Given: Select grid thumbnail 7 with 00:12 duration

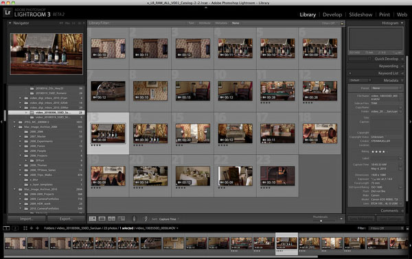Looking at the screenshot, I should [x=108, y=90].
